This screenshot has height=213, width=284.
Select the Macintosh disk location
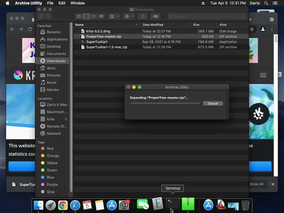click(52, 112)
